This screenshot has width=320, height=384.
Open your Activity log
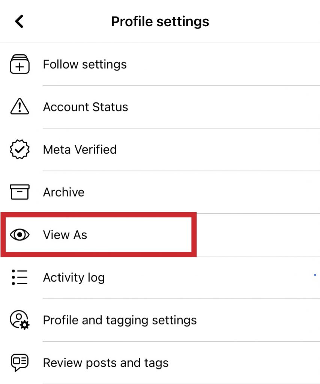[74, 277]
